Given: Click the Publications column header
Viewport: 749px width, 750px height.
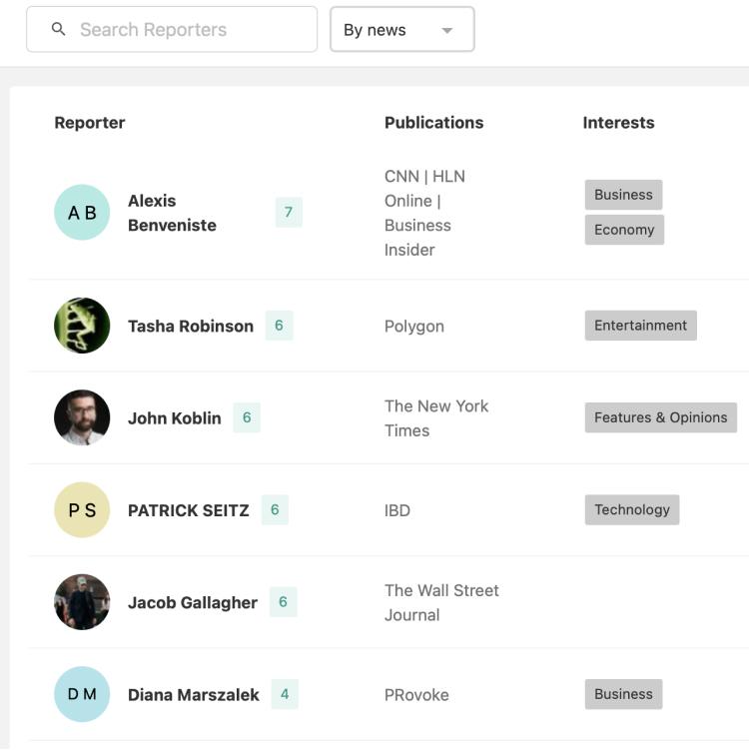Looking at the screenshot, I should [433, 123].
